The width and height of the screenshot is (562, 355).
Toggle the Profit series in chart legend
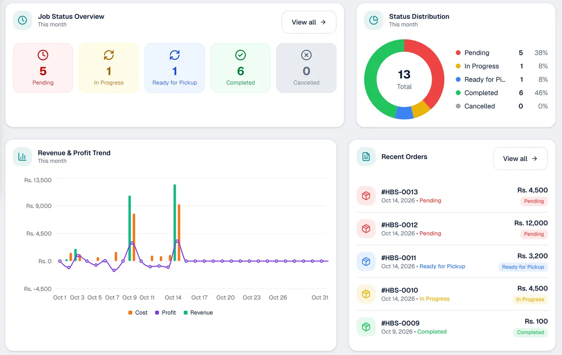pyautogui.click(x=165, y=312)
